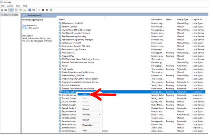
Task: Click the blue Help toolbar icon
Action: (x=30, y=10)
